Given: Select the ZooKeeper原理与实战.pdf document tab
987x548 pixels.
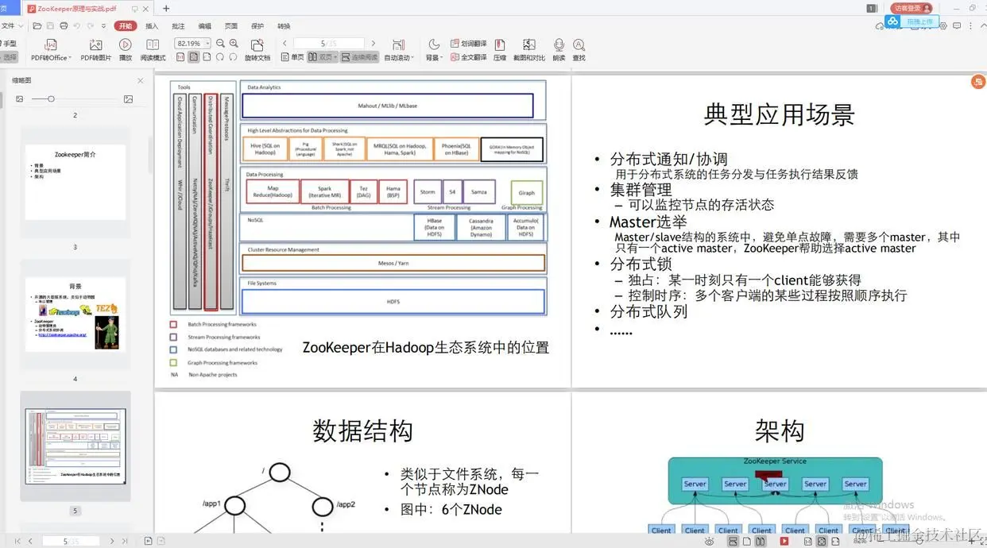Looking at the screenshot, I should click(87, 8).
